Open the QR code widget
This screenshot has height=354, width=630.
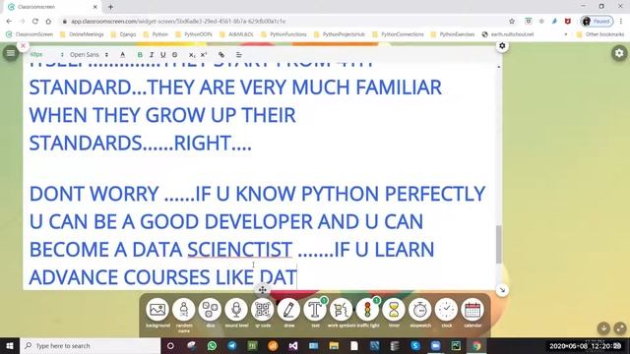(263, 310)
